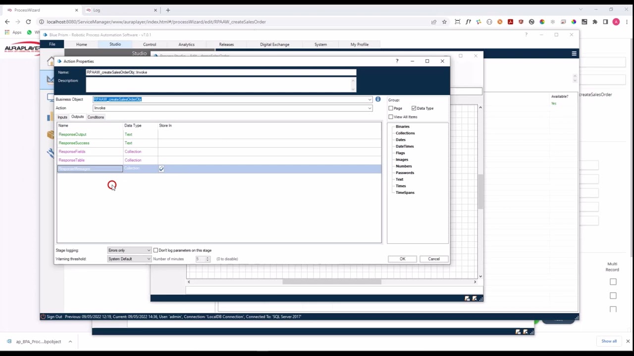Open the browser Extensions puzzle icon
The image size is (634, 356).
click(x=595, y=22)
